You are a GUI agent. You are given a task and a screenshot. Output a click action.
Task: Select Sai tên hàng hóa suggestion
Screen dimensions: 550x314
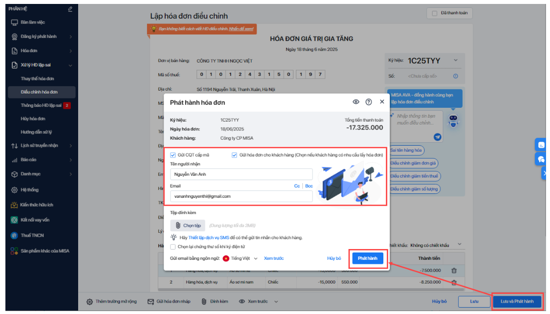[x=406, y=150]
